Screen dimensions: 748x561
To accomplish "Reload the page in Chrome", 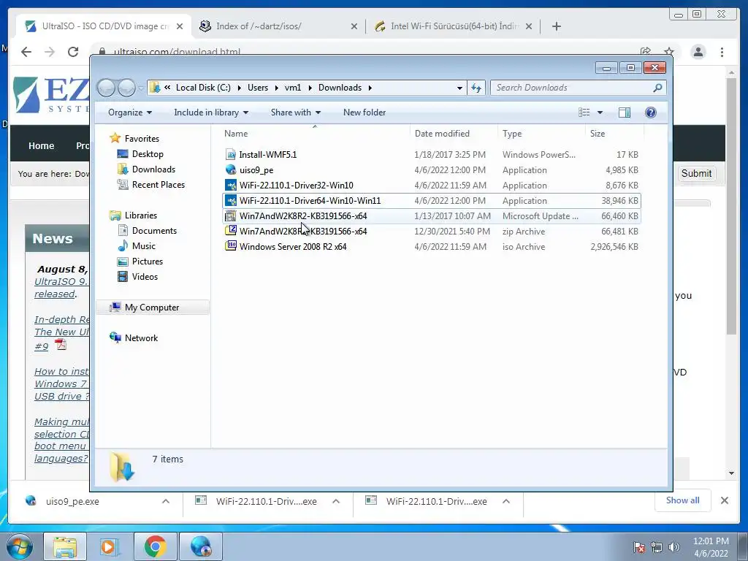I will point(73,52).
